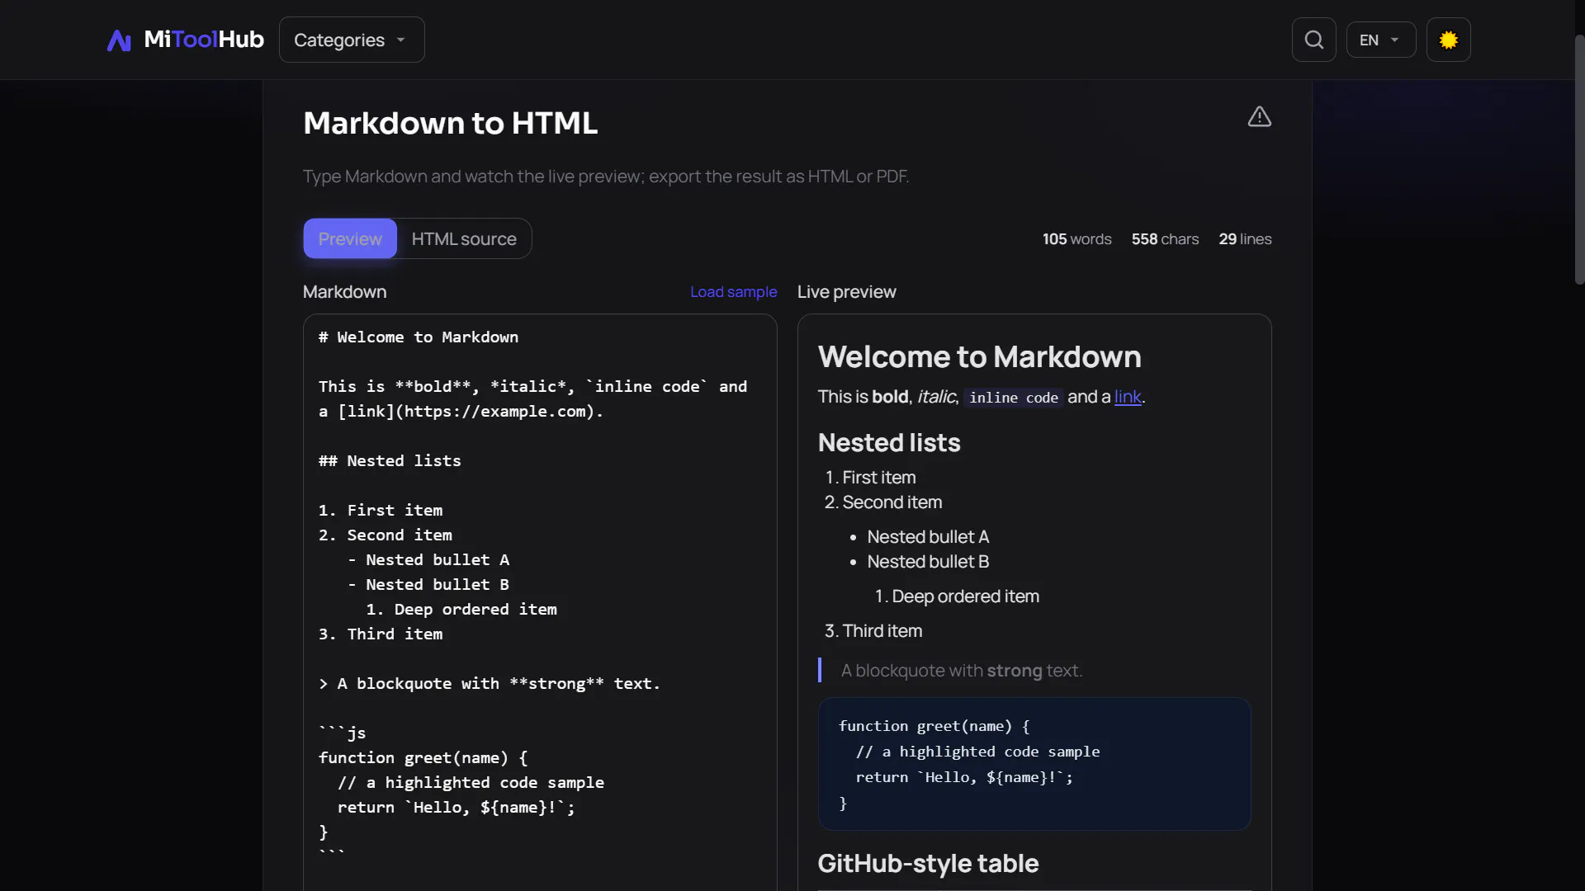The height and width of the screenshot is (891, 1585).
Task: Click the 'GitHub-style table' heading
Action: click(x=928, y=864)
